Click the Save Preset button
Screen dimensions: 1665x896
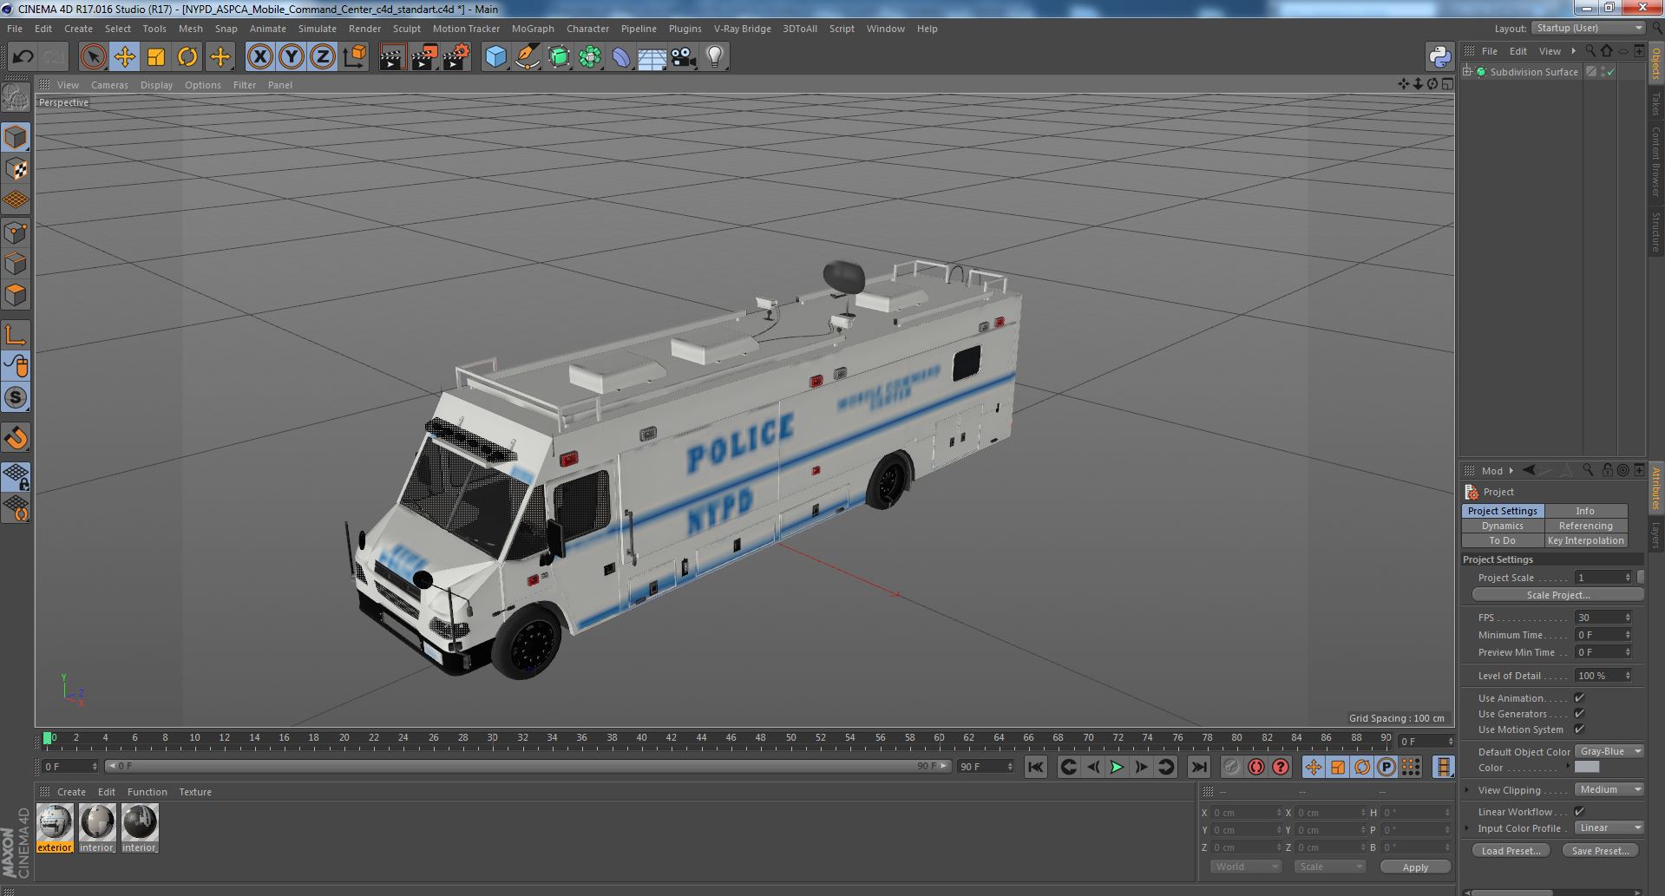coord(1601,851)
